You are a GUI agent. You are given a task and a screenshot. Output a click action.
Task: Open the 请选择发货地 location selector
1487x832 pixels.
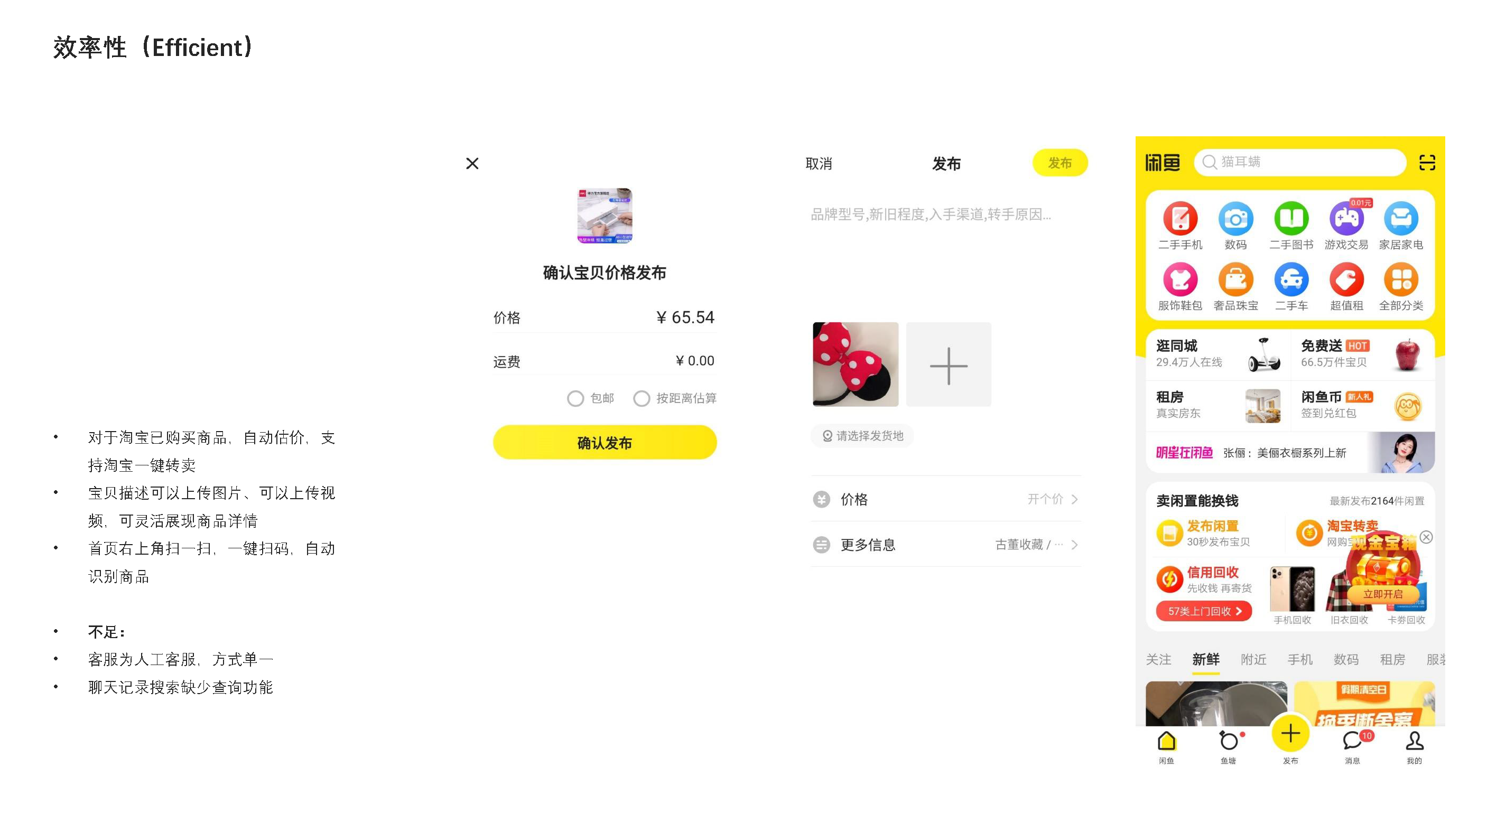click(x=862, y=436)
